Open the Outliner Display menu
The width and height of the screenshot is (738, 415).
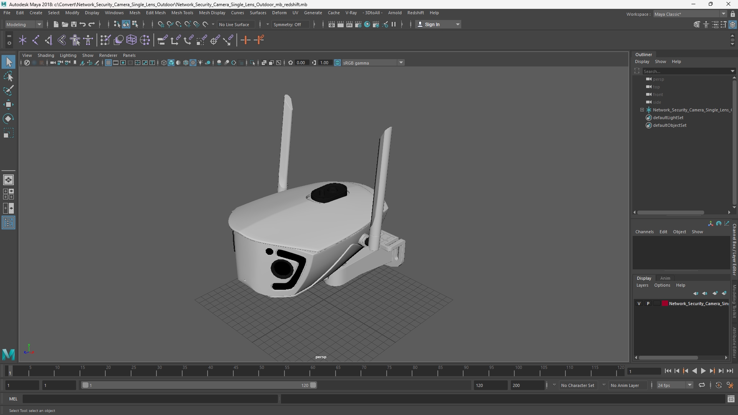[642, 61]
